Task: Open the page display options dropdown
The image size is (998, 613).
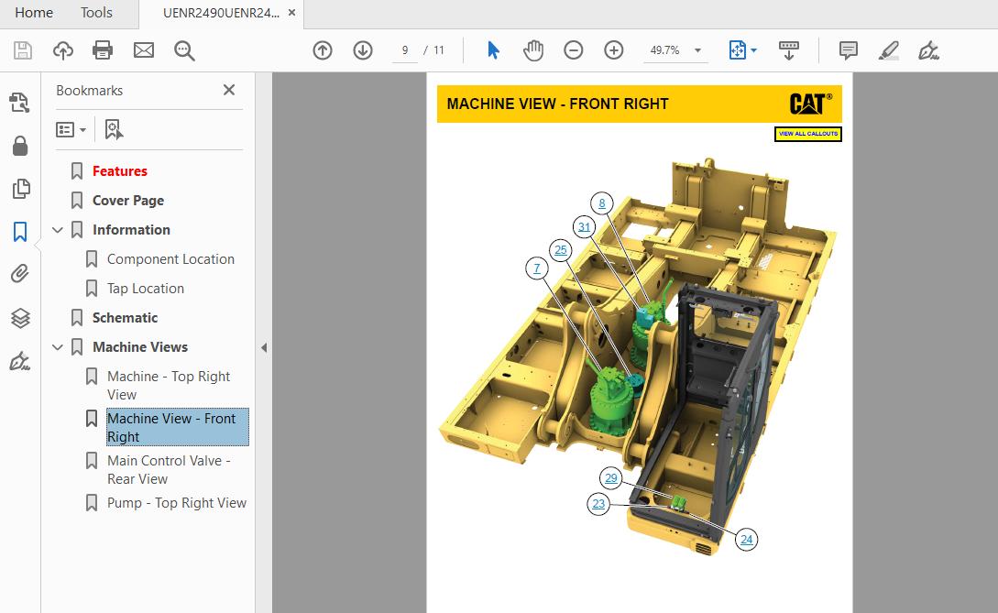Action: tap(755, 50)
